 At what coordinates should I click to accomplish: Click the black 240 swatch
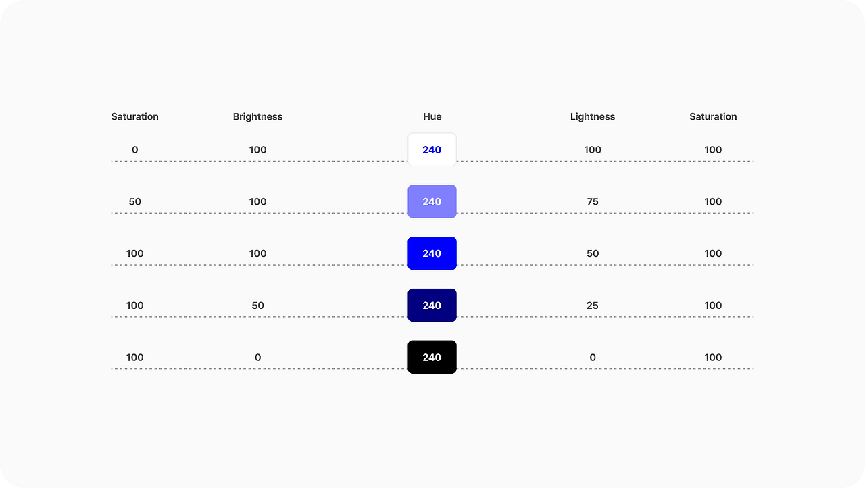pyautogui.click(x=432, y=357)
